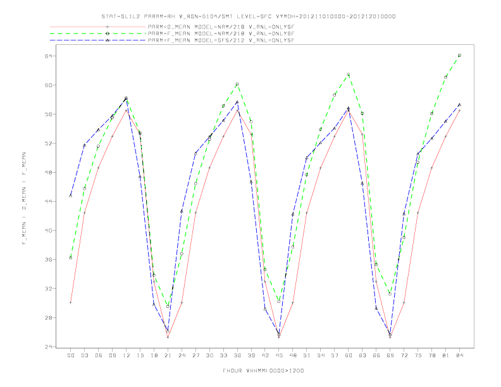Viewport: 501px width, 387px height.
Task: Click the triangle marker on the blue legend line
Action: click(x=108, y=40)
